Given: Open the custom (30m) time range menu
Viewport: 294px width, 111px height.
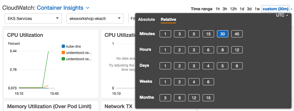Looking at the screenshot, I should [x=277, y=9].
